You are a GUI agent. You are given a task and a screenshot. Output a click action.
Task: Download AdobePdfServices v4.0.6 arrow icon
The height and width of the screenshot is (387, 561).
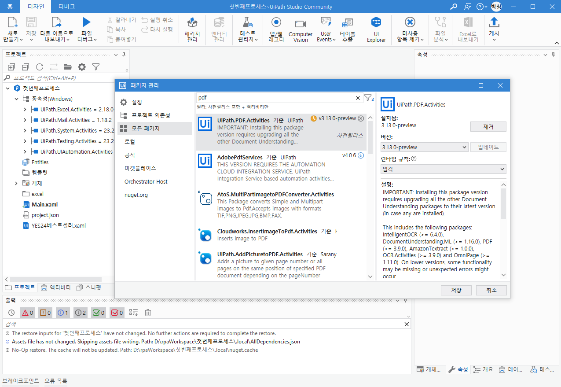(x=361, y=155)
